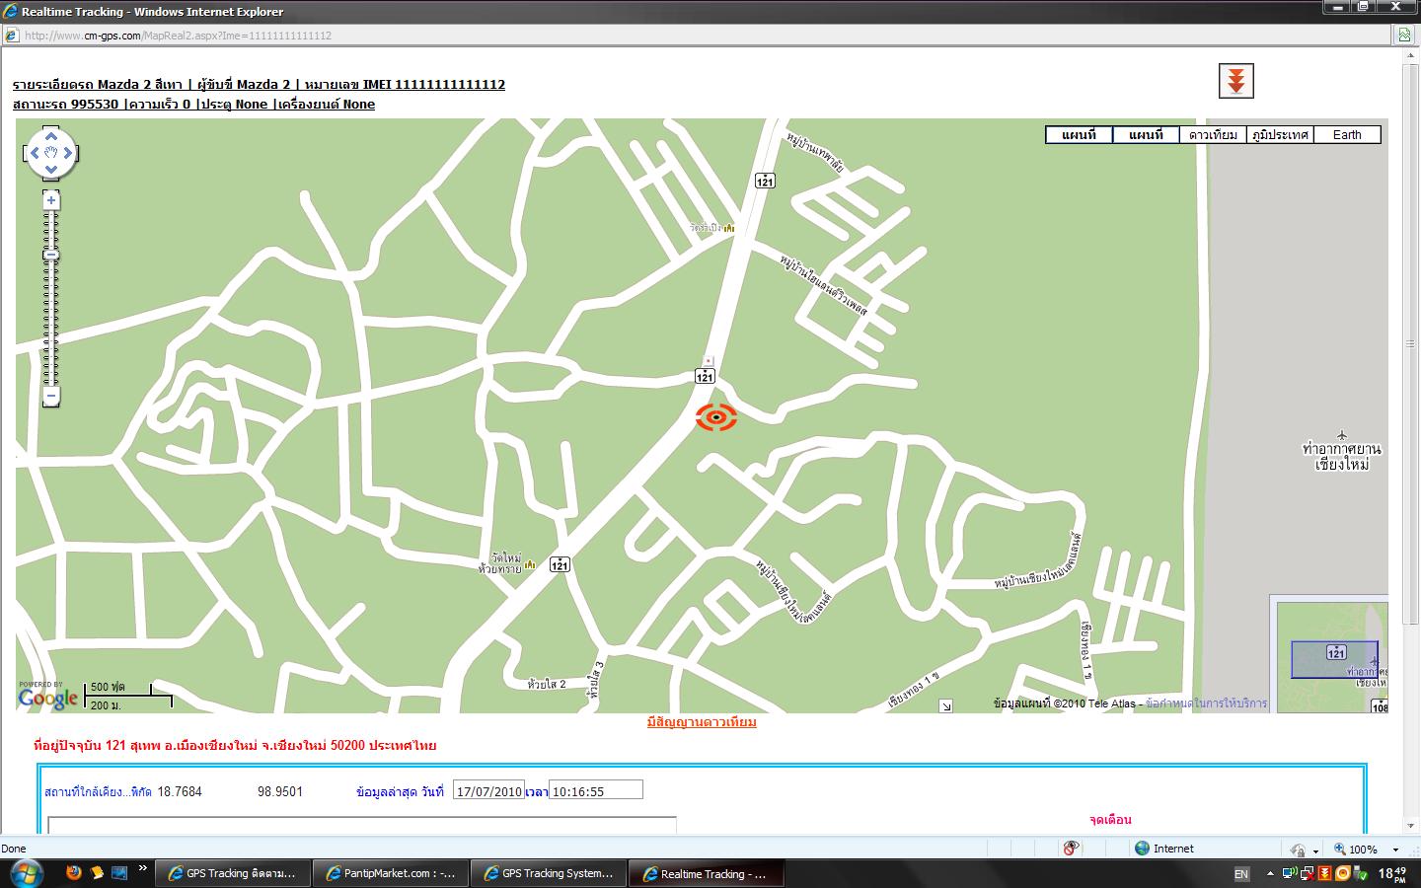Pan the map right with the arrow
The width and height of the screenshot is (1421, 888).
coord(68,153)
